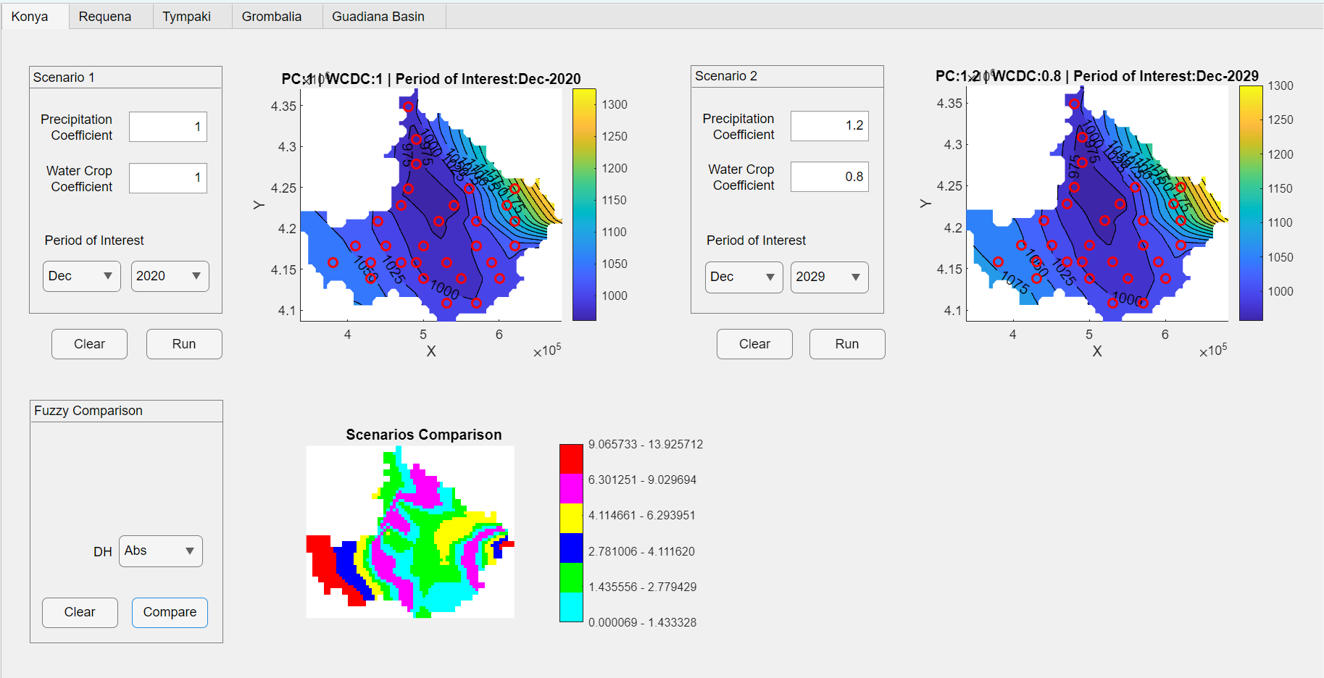The image size is (1324, 678).
Task: Clear Scenario 1 inputs
Action: pyautogui.click(x=89, y=344)
